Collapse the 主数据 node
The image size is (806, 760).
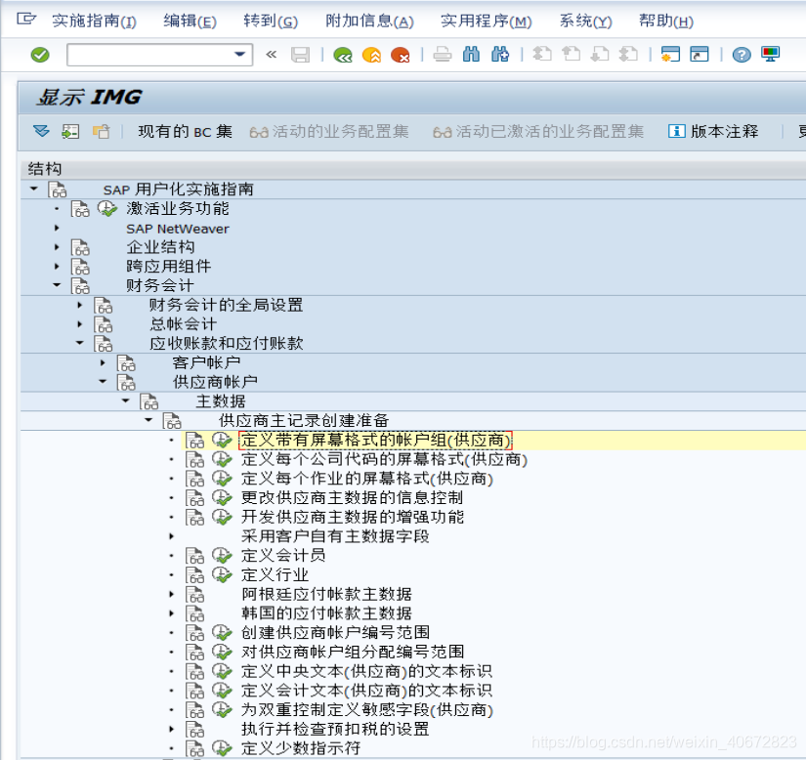click(126, 401)
